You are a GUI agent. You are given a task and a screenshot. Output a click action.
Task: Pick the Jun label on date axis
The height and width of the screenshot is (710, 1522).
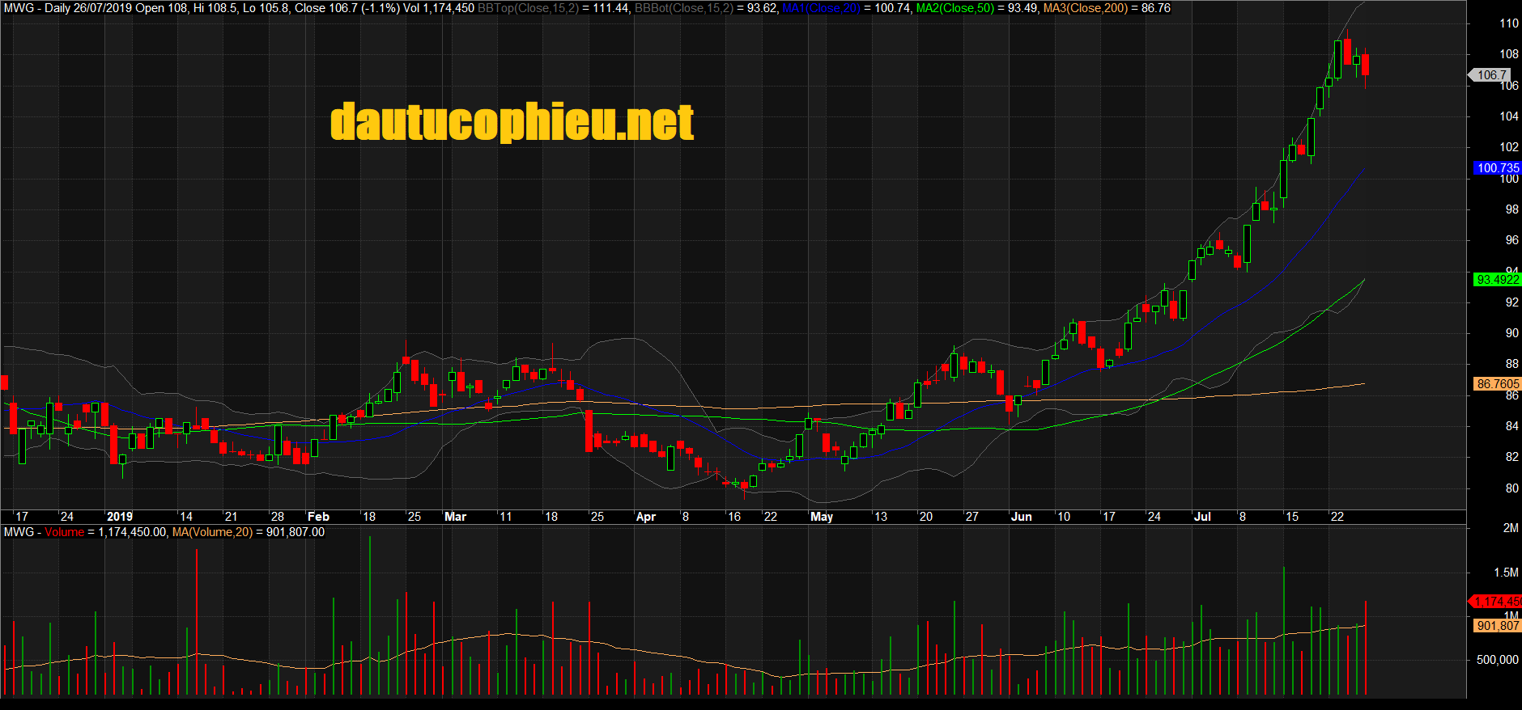coord(1021,517)
